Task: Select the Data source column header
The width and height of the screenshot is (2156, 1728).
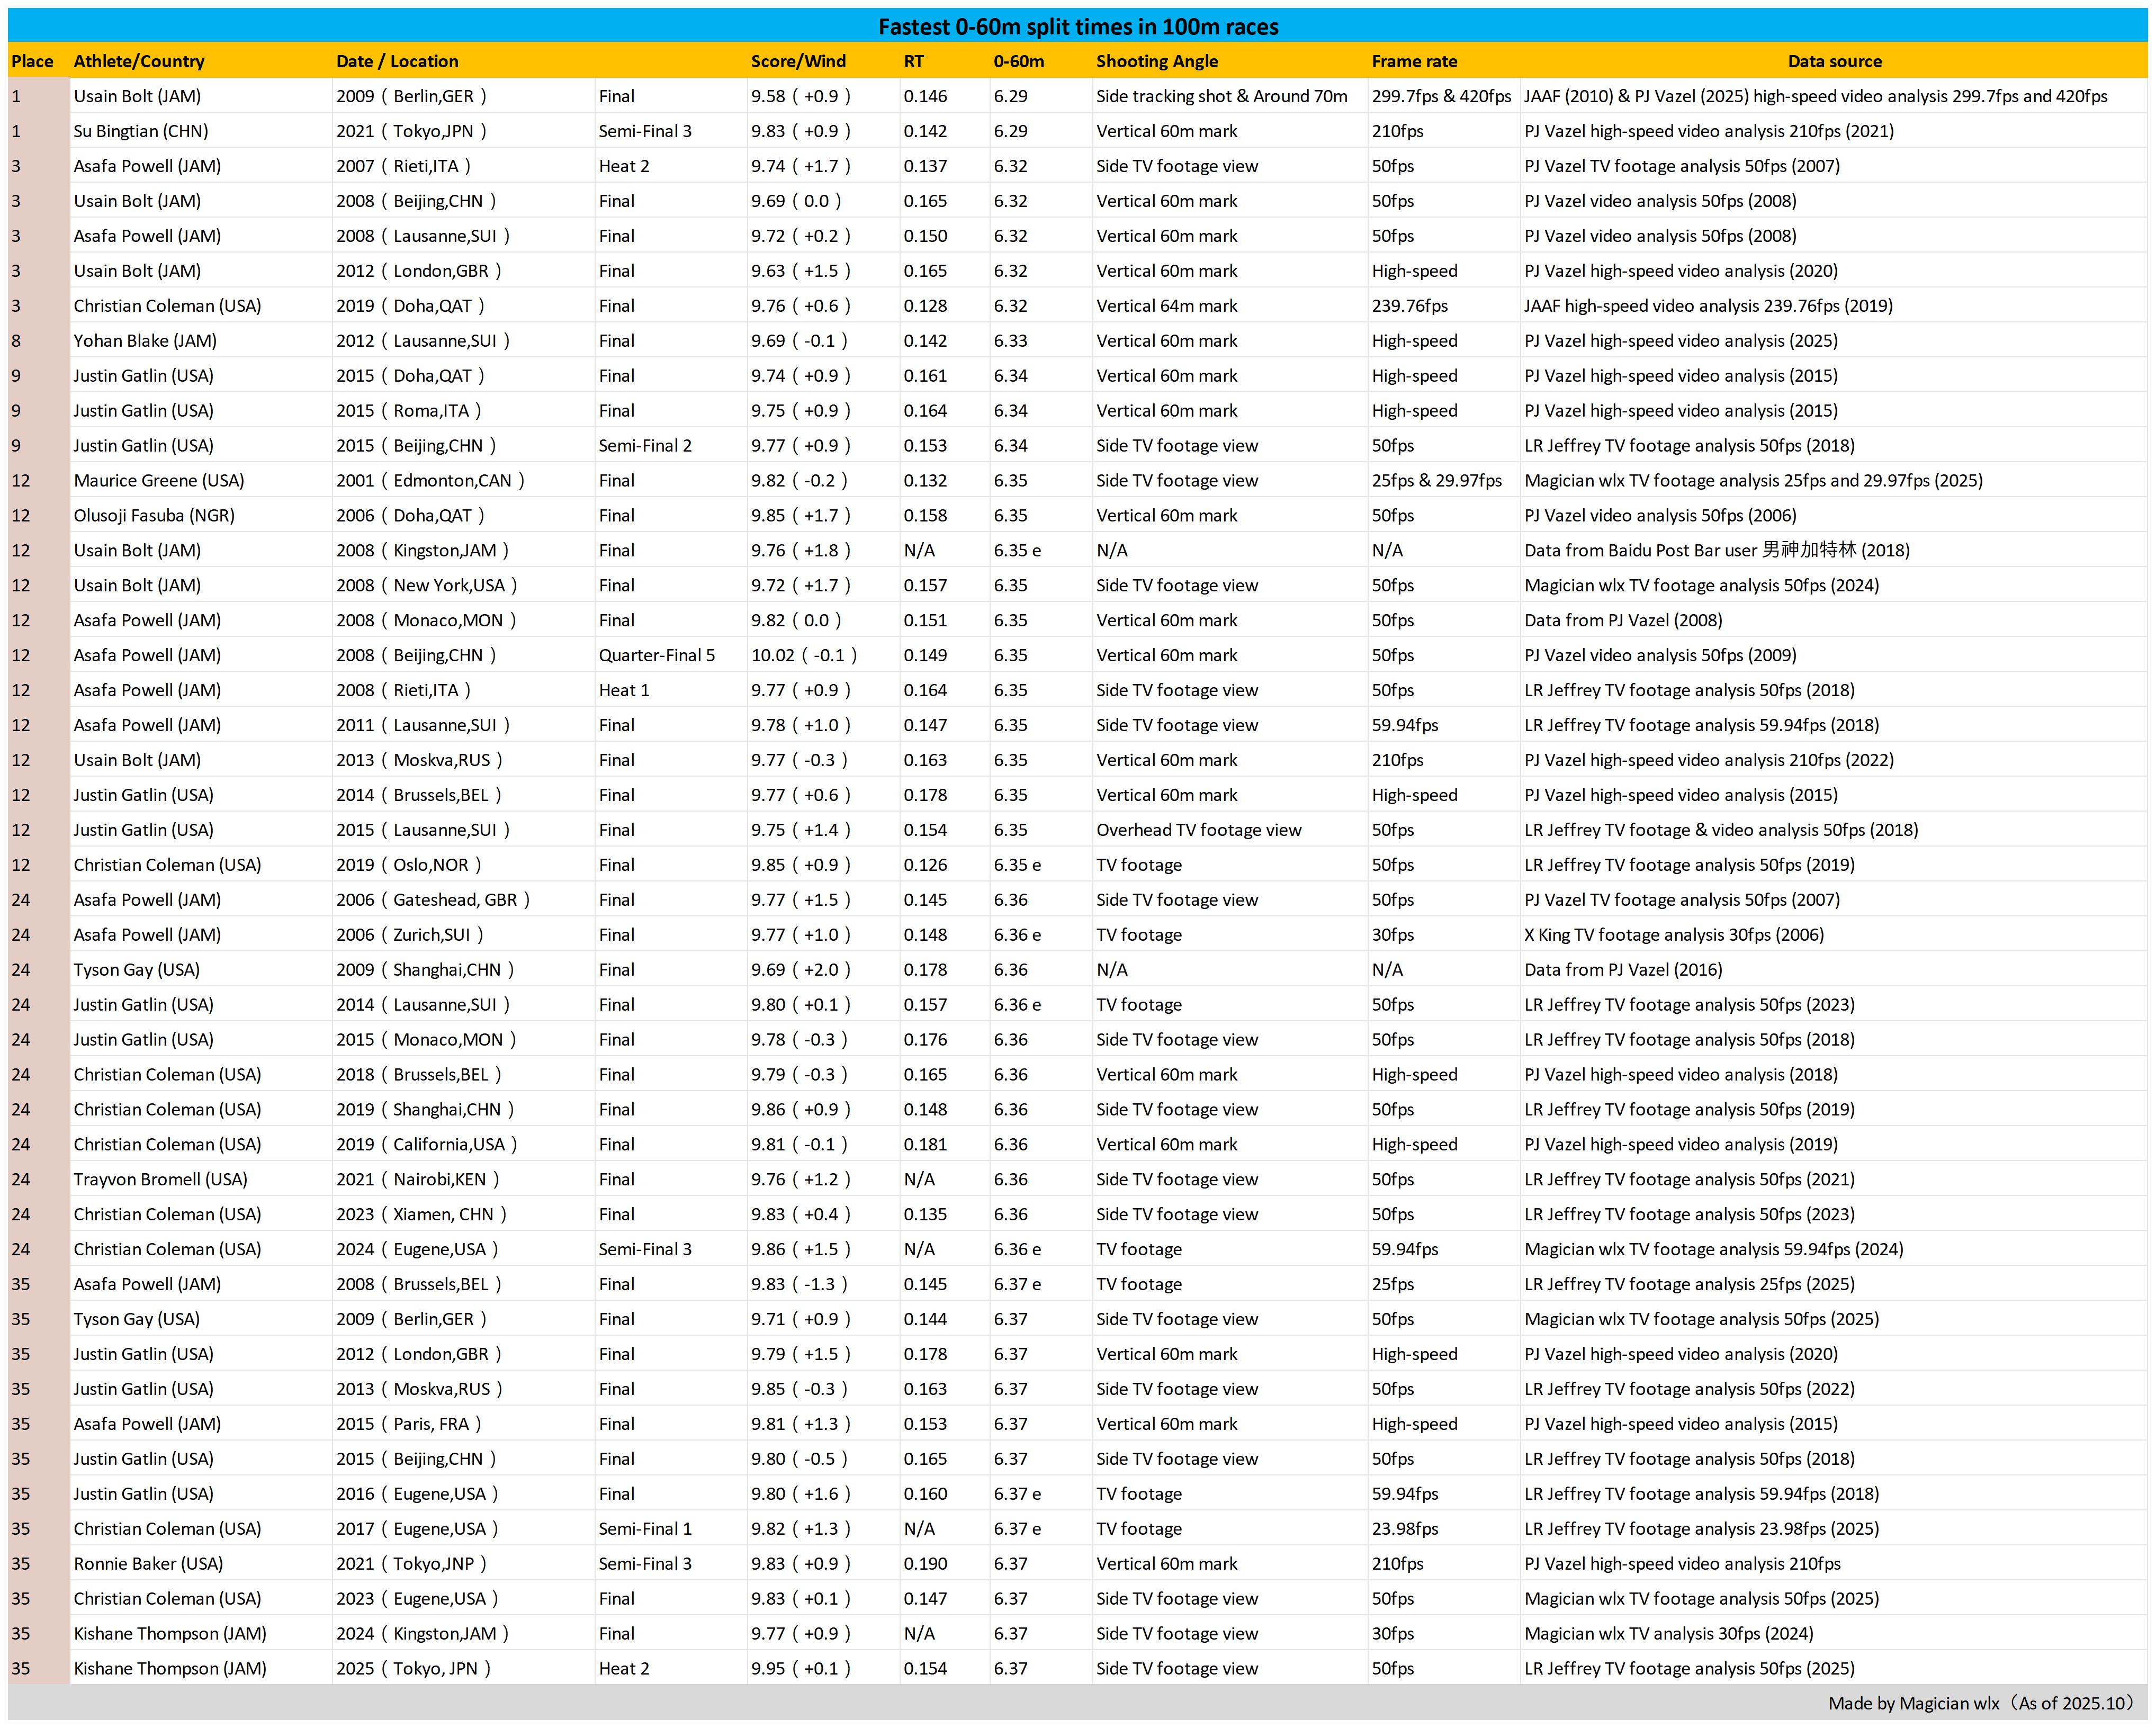Action: [x=1834, y=61]
